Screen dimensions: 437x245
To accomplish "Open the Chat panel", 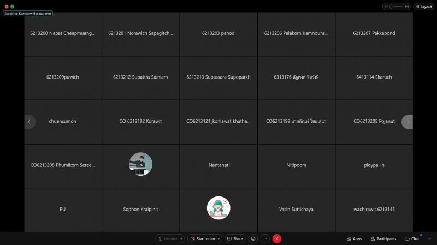I will click(x=412, y=238).
